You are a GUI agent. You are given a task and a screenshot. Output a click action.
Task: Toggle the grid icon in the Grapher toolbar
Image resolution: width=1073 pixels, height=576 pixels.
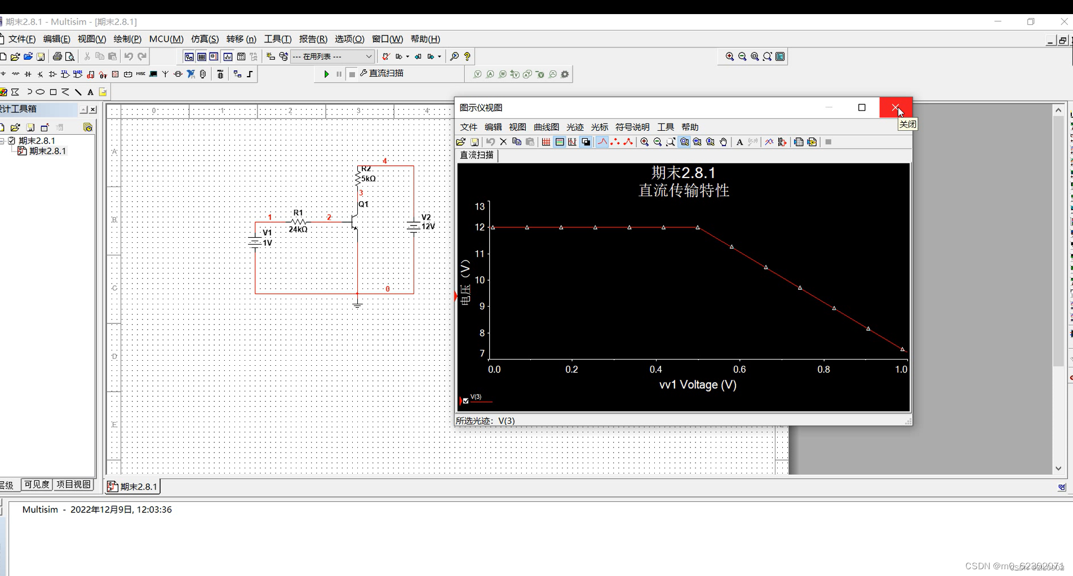coord(546,142)
